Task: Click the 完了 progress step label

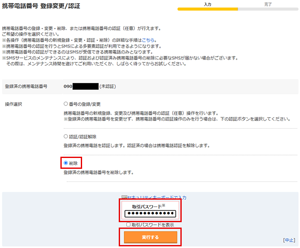Action: click(x=268, y=4)
